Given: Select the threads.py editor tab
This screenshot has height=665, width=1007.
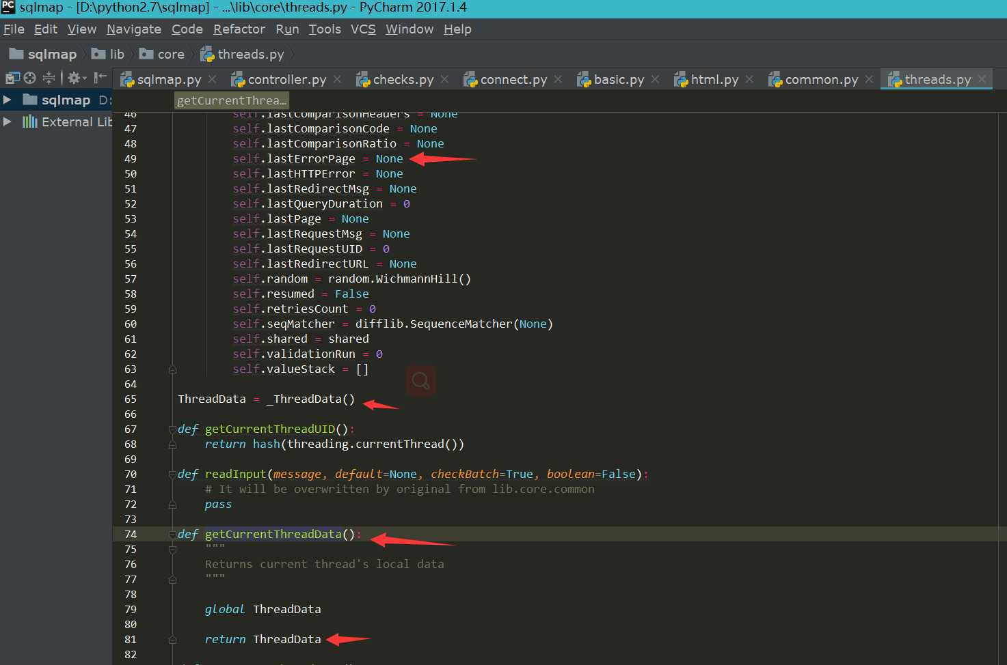Looking at the screenshot, I should coord(938,79).
